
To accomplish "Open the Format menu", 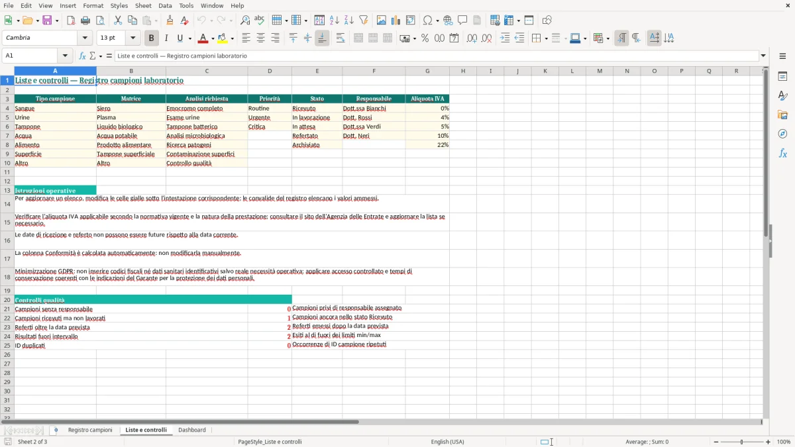I will click(93, 5).
